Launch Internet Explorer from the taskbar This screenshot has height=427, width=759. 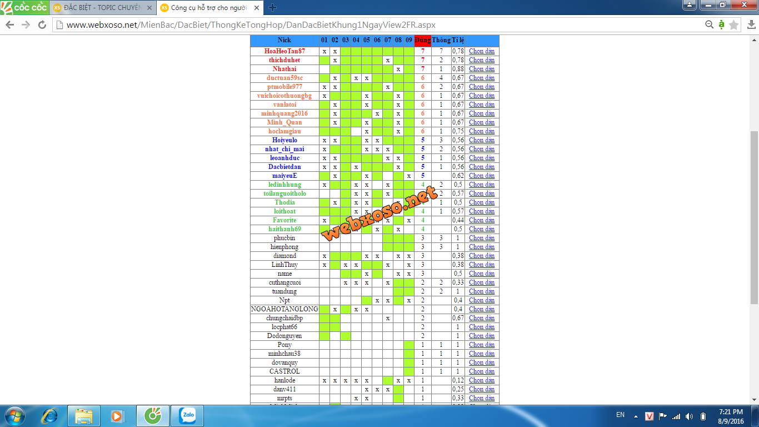(x=51, y=416)
